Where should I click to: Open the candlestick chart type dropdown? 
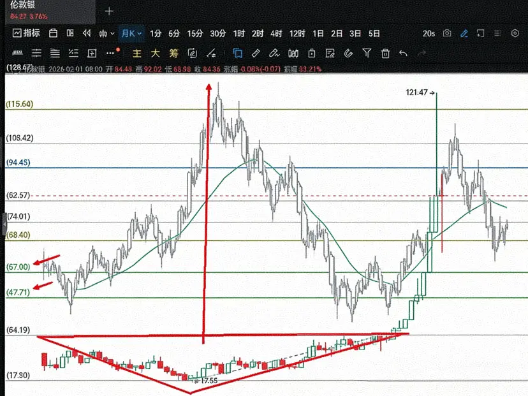click(106, 33)
